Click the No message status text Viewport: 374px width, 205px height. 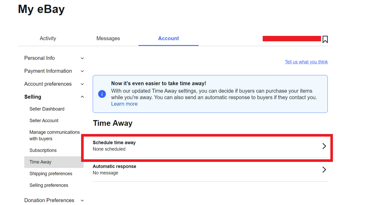click(105, 173)
